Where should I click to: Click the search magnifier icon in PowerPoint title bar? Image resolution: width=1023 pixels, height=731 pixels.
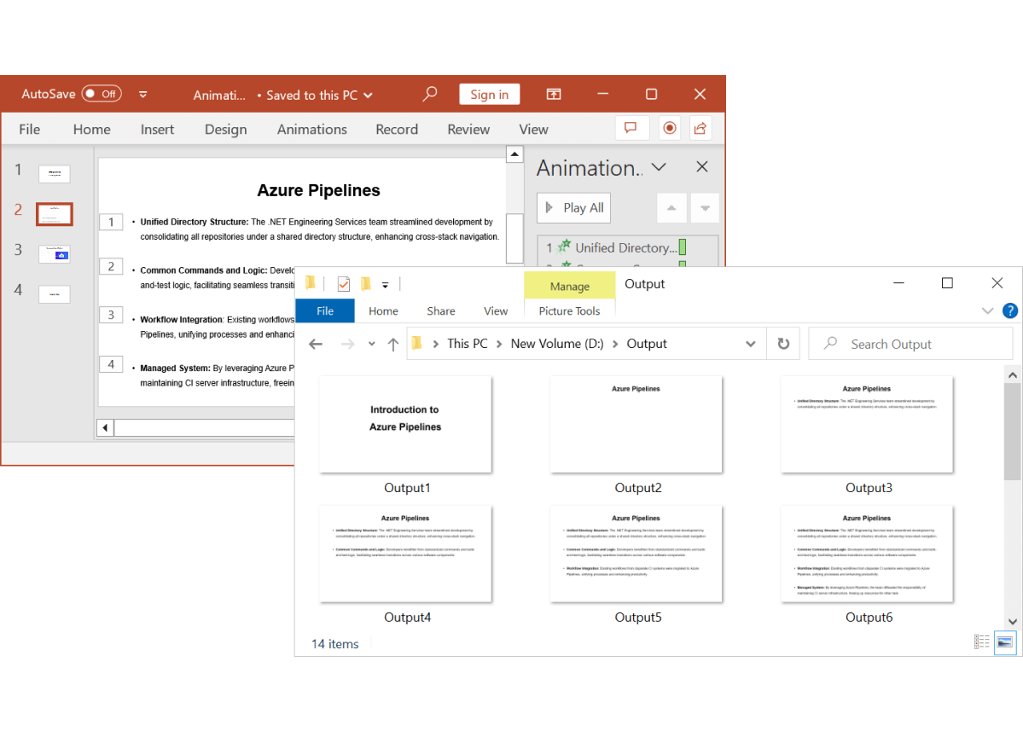pos(429,94)
